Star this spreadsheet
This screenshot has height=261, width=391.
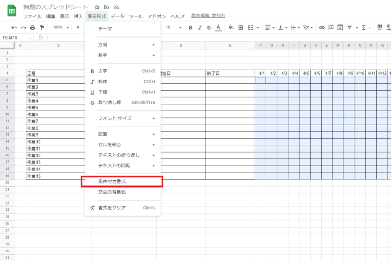[97, 7]
